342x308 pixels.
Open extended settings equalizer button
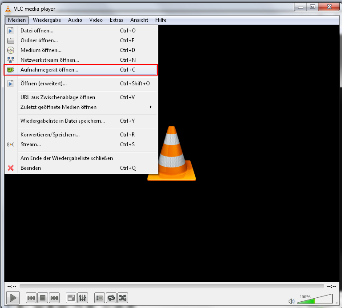click(82, 298)
